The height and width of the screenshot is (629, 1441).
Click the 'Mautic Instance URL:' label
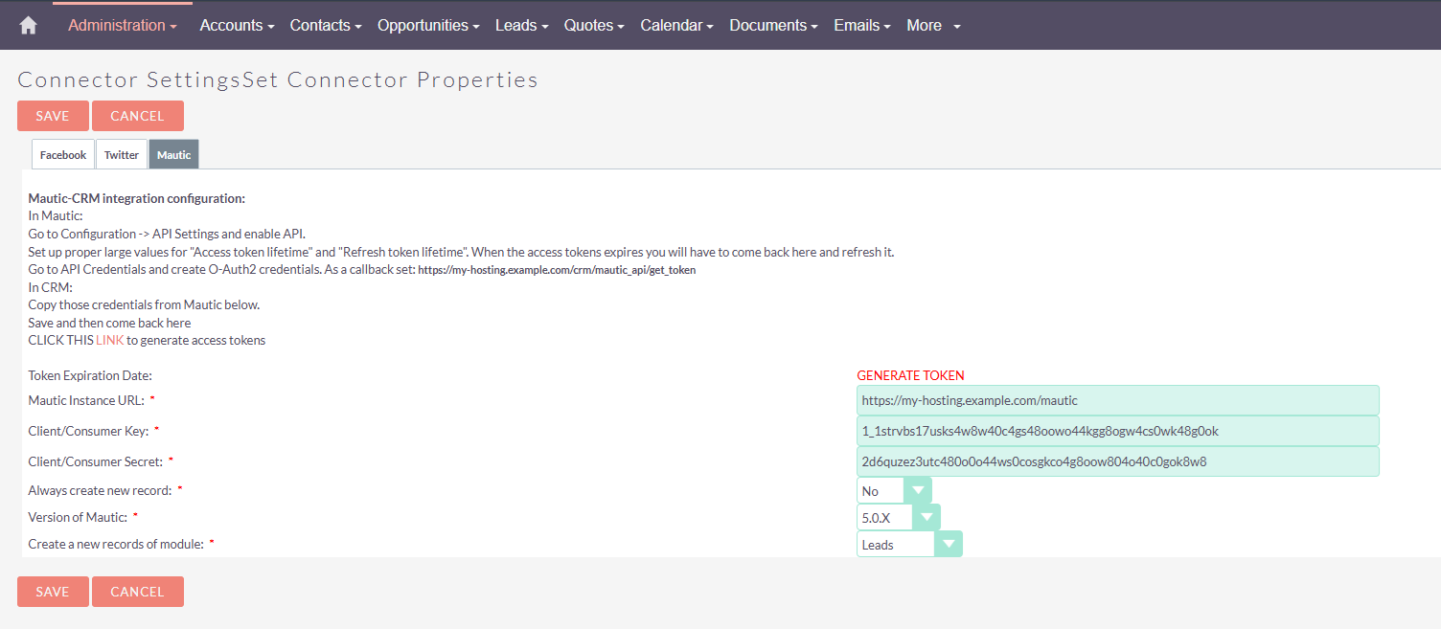click(x=86, y=400)
